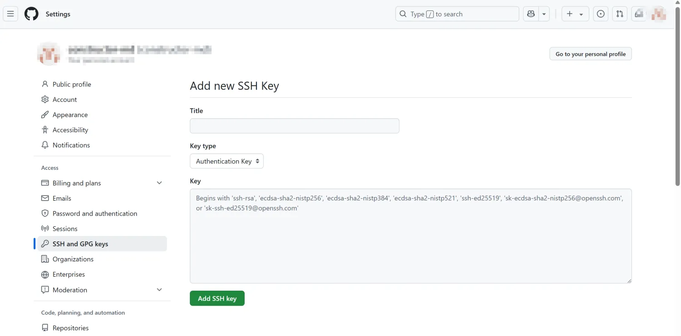Screen dimensions: 681x336
Task: Open the Notifications settings page
Action: 71,145
